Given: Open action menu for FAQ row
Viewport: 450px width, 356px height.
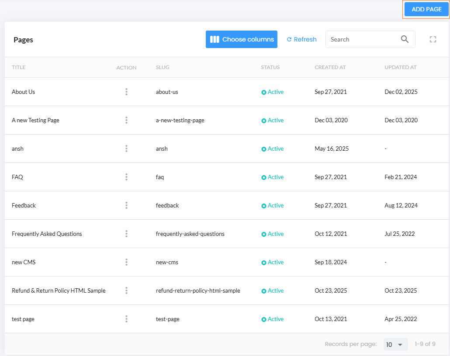Looking at the screenshot, I should click(x=126, y=177).
